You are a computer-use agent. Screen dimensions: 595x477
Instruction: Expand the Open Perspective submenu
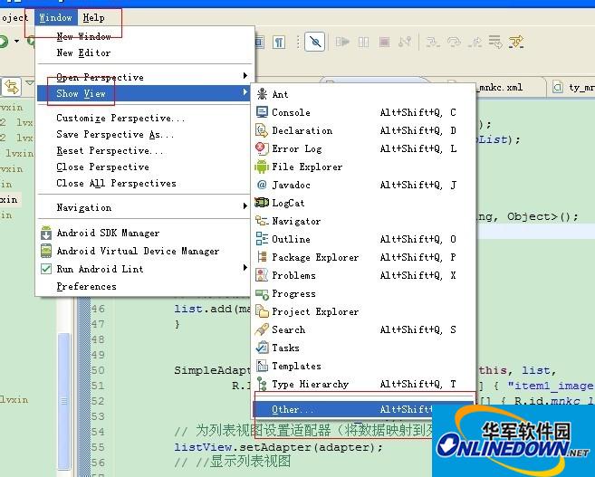(144, 77)
